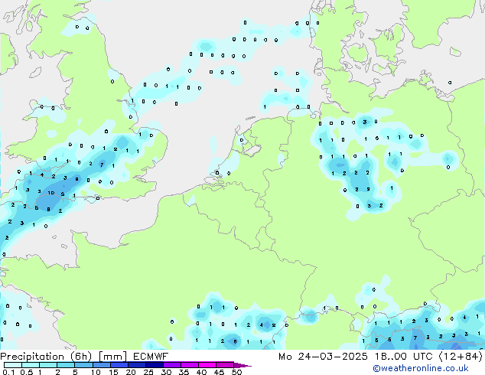Viewport: 485px width, 375px height.
Task: Select the 10–15 mm legend swatch
Action: [101, 365]
